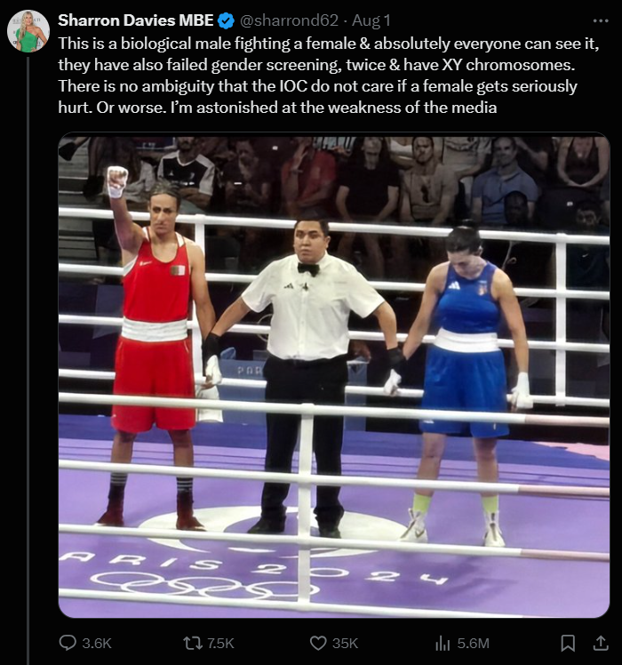
Task: Open the Sharron Davies MBE display name
Action: point(136,20)
